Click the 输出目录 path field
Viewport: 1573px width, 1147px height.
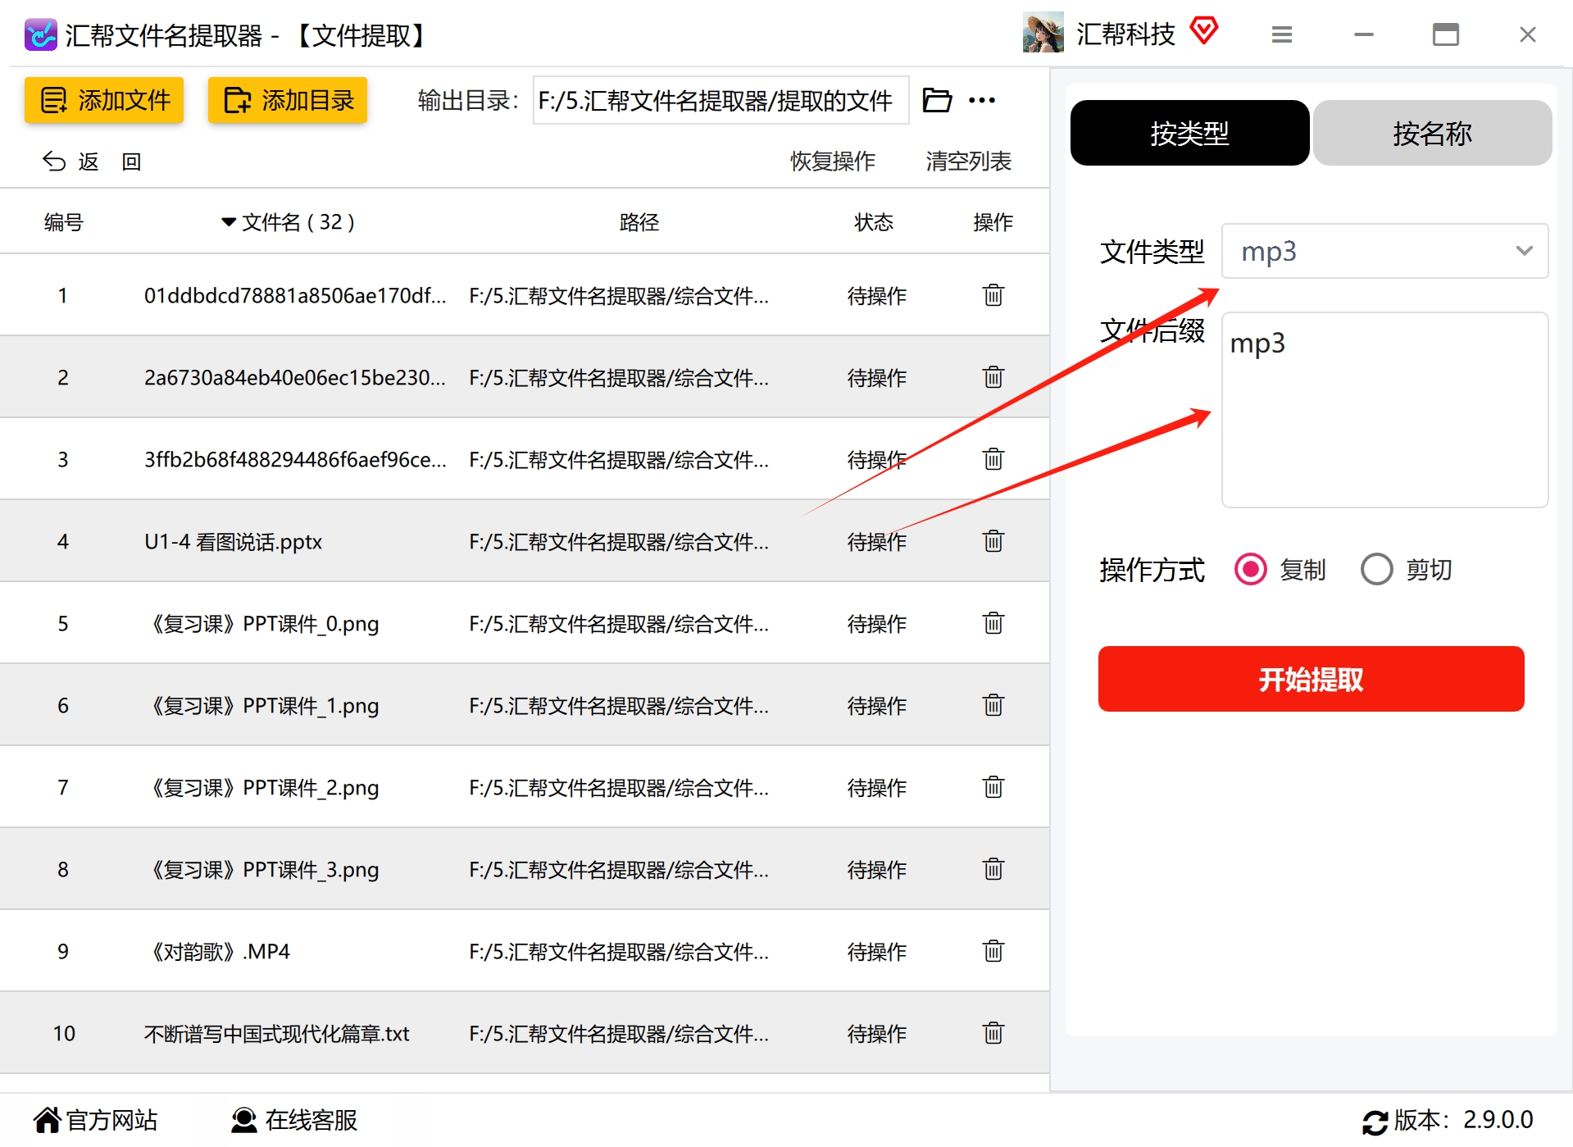click(x=721, y=100)
